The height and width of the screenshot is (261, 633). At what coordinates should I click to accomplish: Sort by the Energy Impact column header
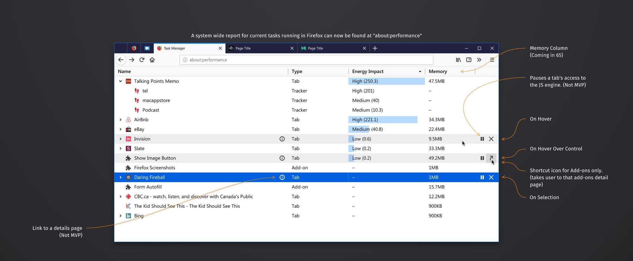tap(368, 72)
